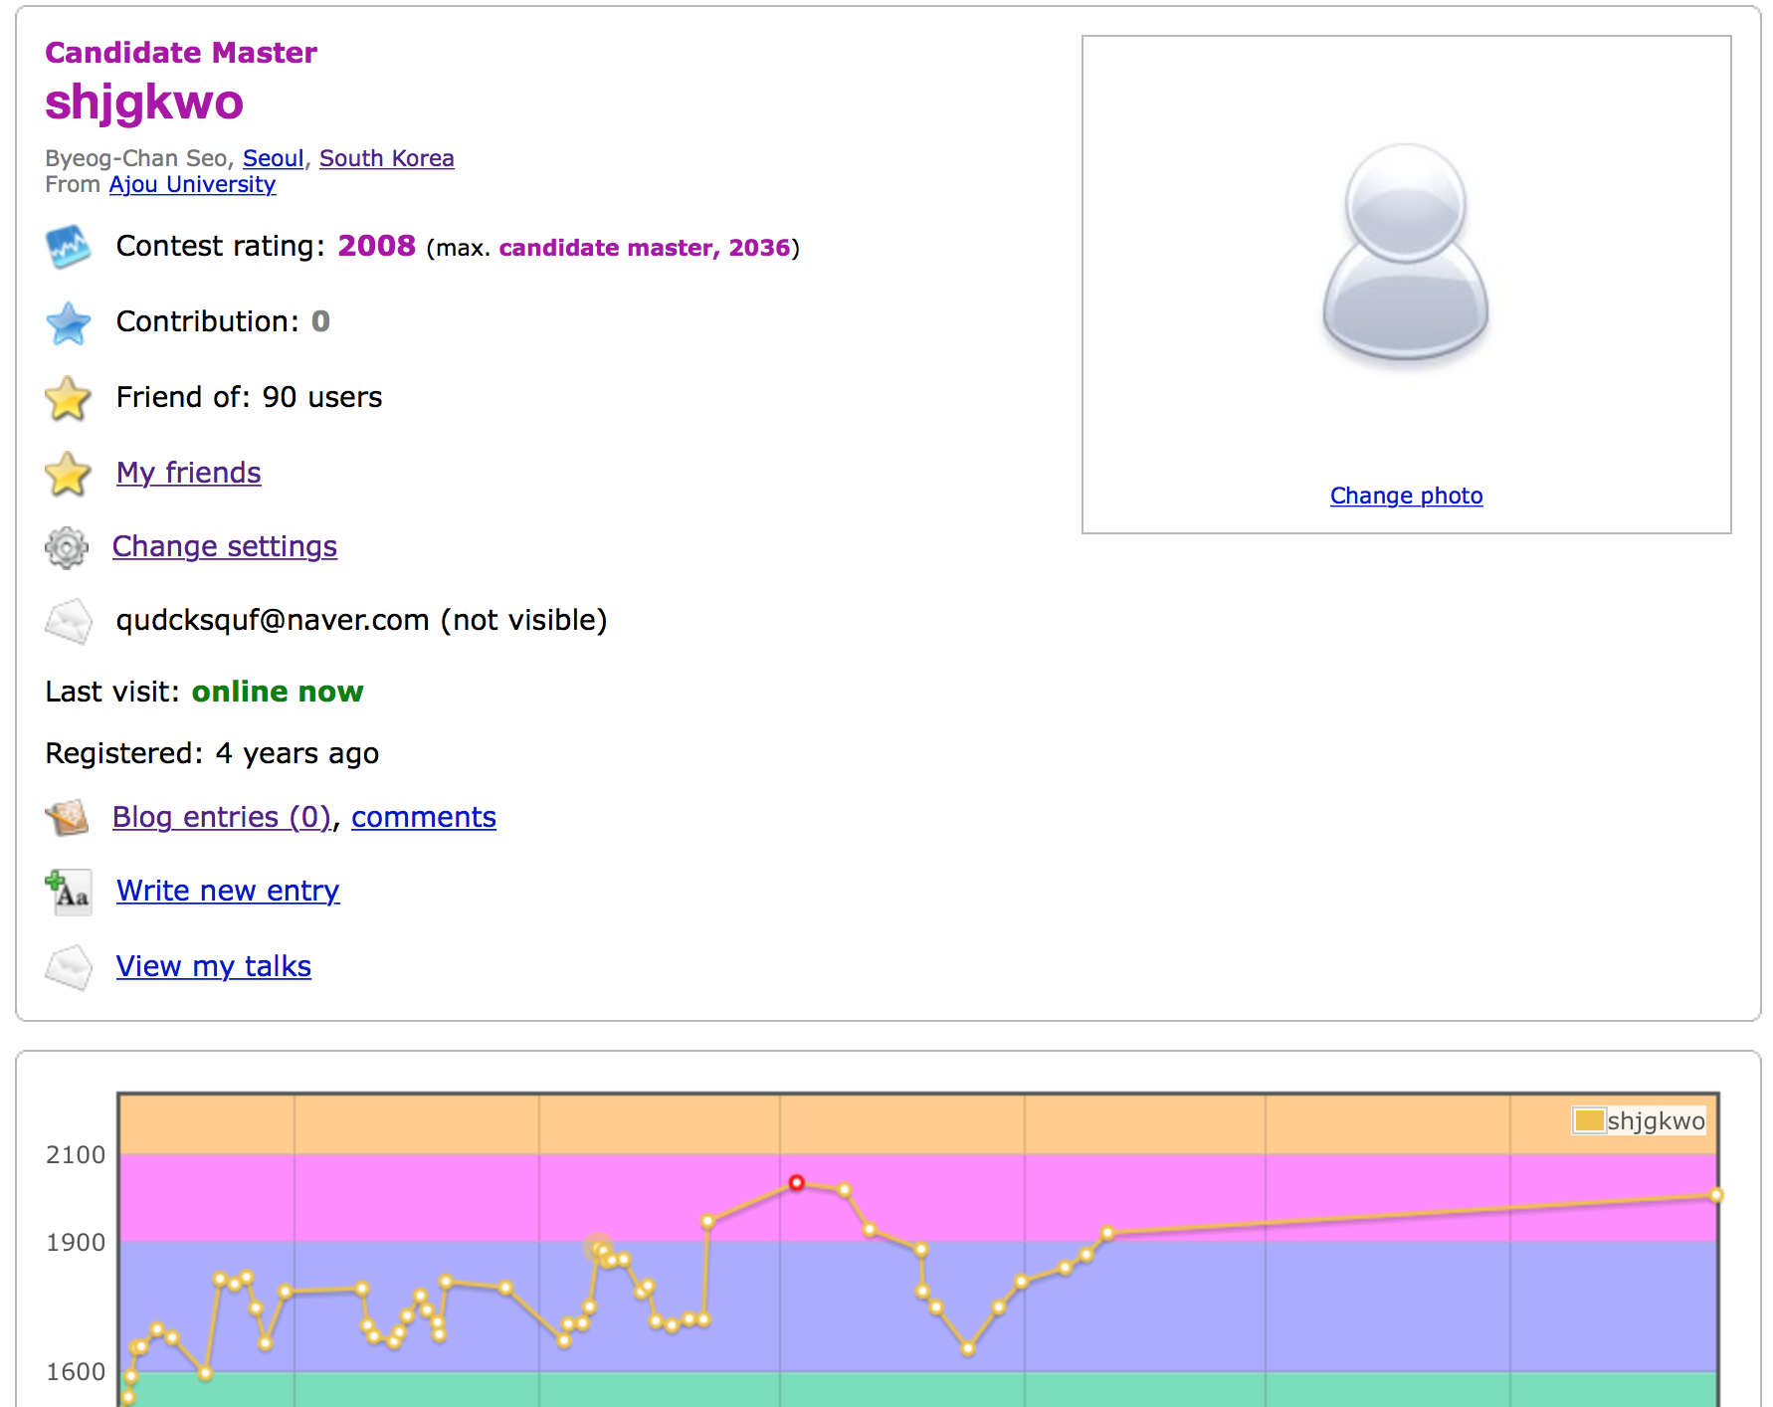
Task: Click the star icon beside Friend of
Action: [x=68, y=398]
